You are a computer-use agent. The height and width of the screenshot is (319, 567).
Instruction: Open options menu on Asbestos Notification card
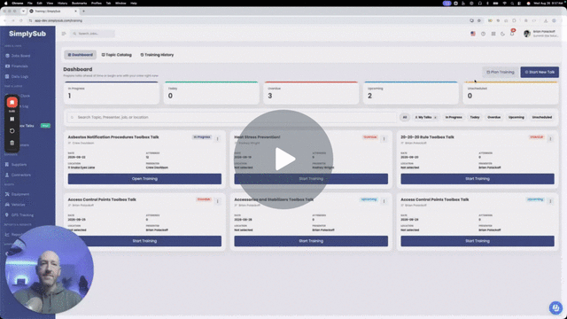(218, 139)
